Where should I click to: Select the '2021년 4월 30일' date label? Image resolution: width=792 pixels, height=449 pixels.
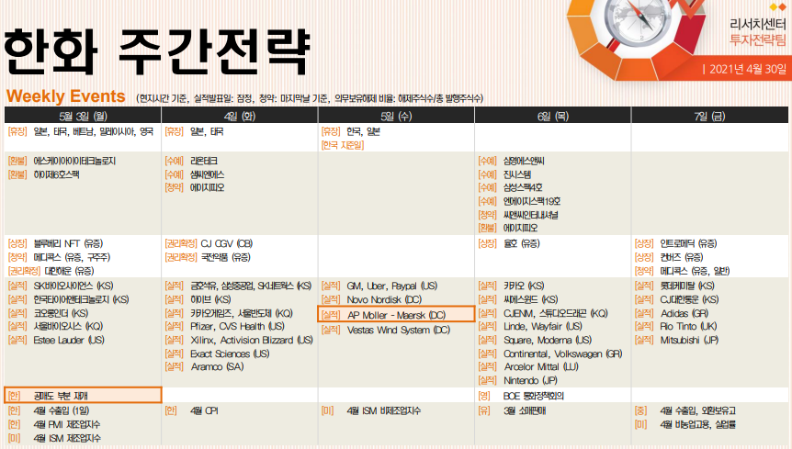pyautogui.click(x=748, y=69)
